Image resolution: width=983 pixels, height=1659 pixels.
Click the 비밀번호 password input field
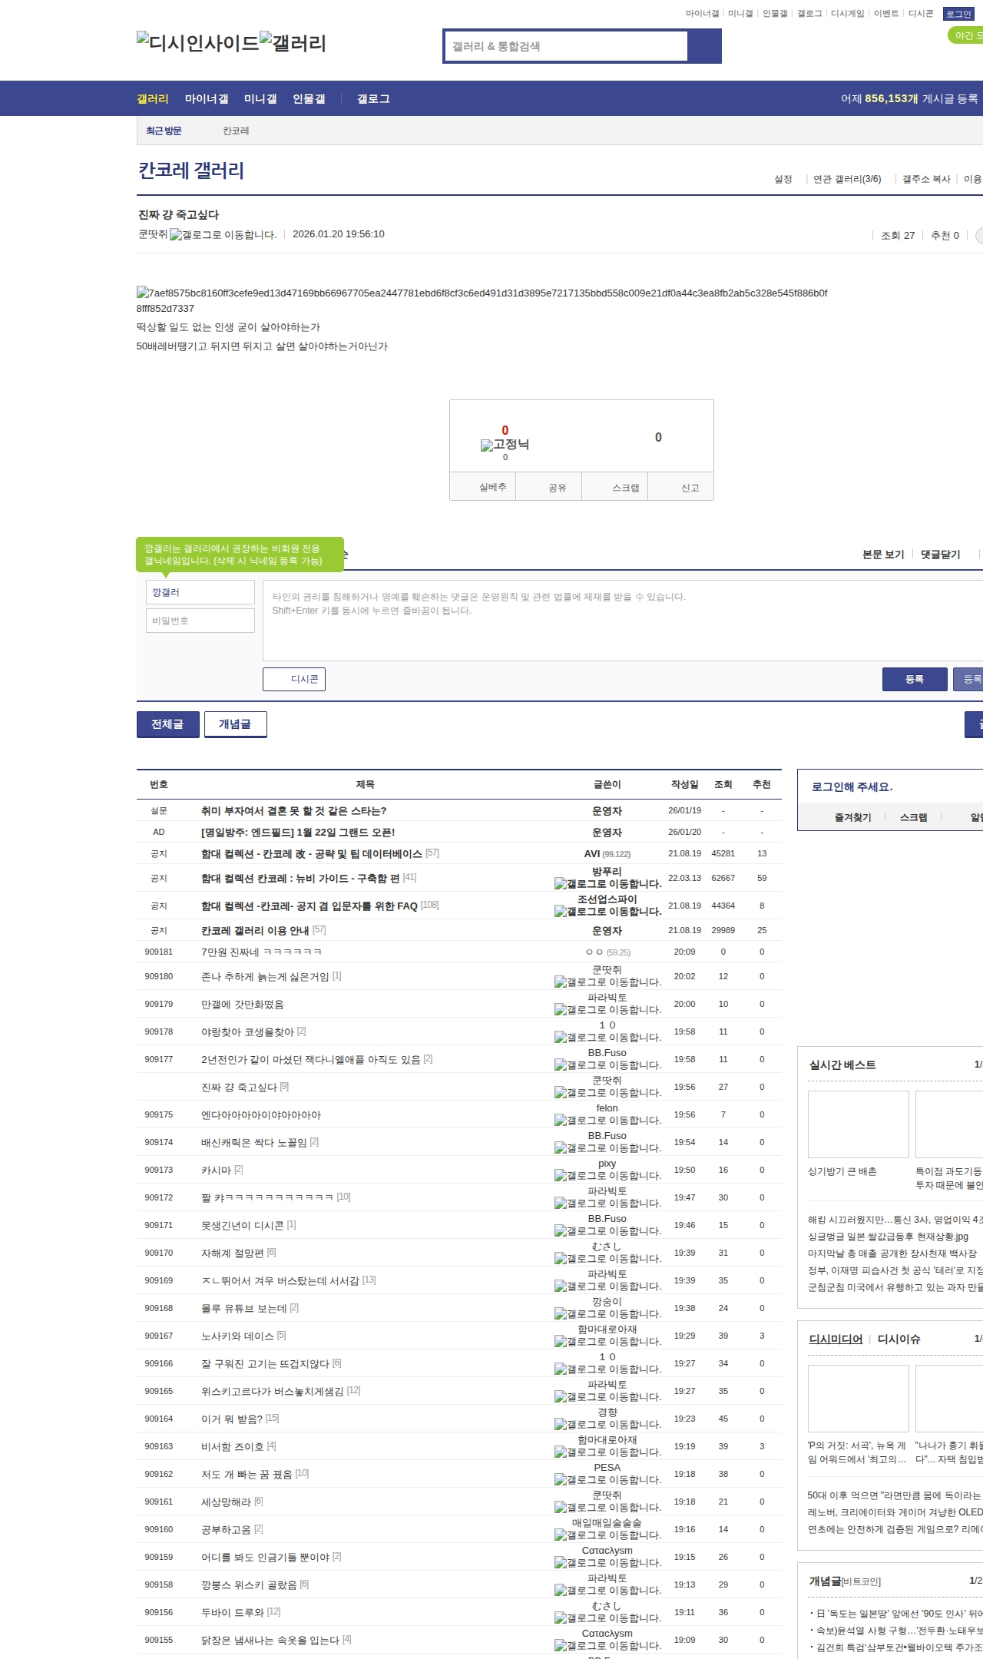[x=200, y=621]
